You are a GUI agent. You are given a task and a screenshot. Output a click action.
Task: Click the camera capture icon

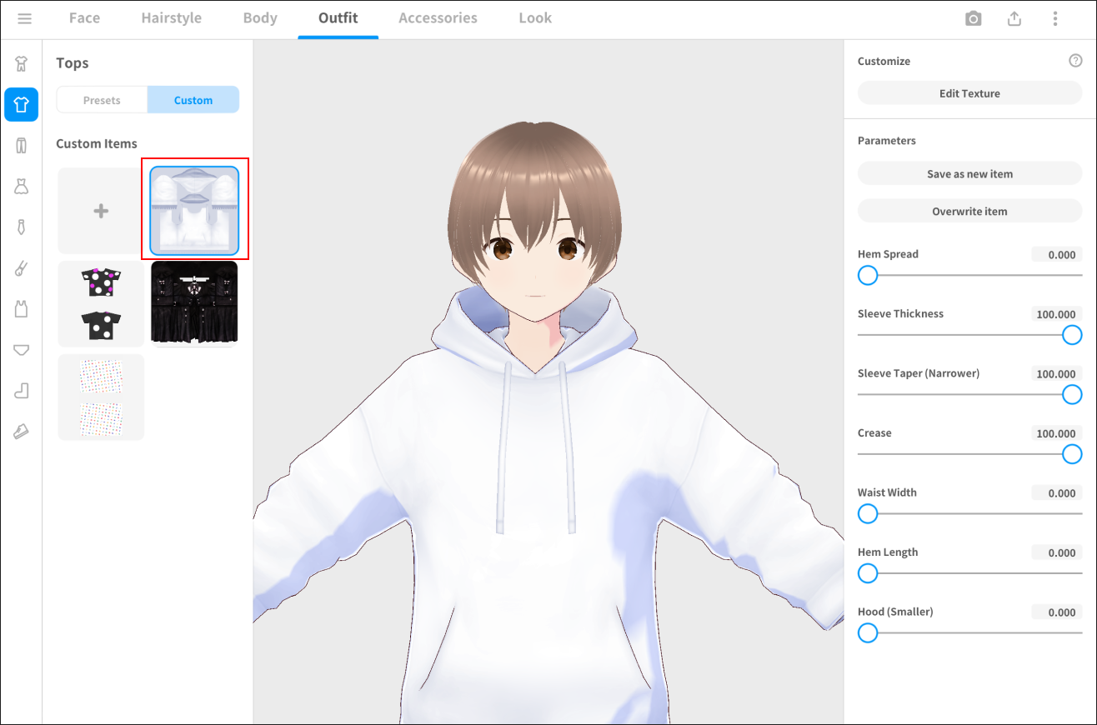tap(973, 18)
